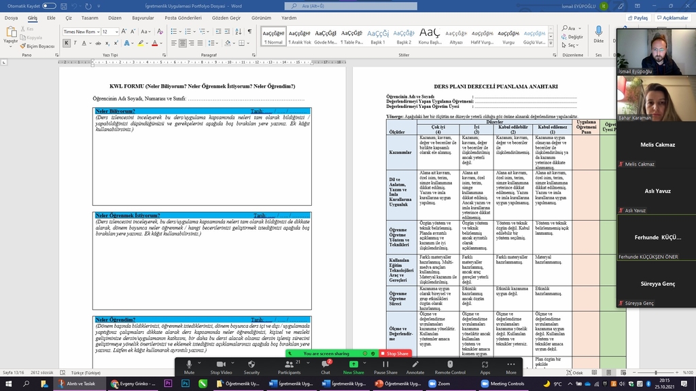Justify the paragraph text

click(x=201, y=43)
